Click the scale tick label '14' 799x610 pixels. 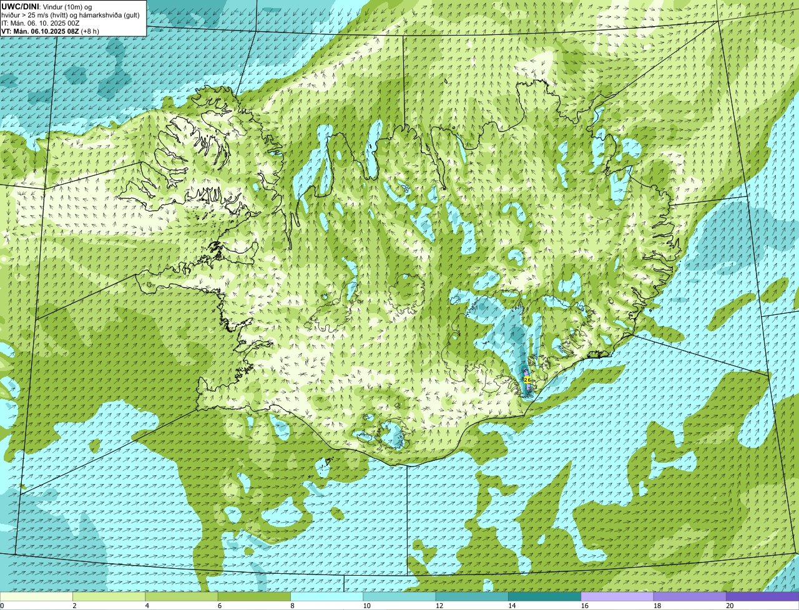pyautogui.click(x=511, y=606)
